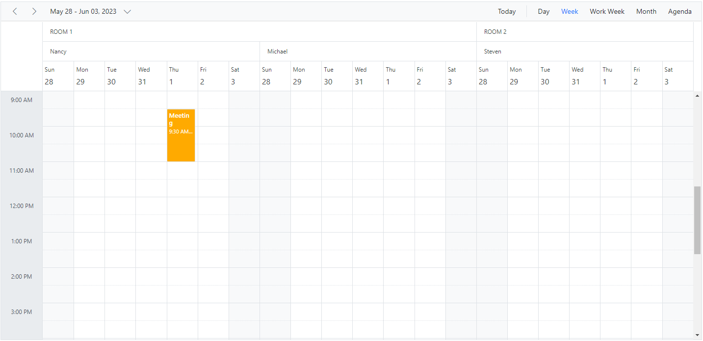Select Thu 1 under Steven
Viewport: 703px width, 341px height.
(616, 76)
